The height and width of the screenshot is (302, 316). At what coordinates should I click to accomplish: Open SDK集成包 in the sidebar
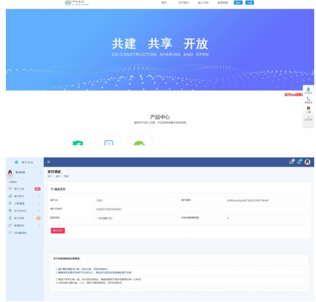coord(20,232)
